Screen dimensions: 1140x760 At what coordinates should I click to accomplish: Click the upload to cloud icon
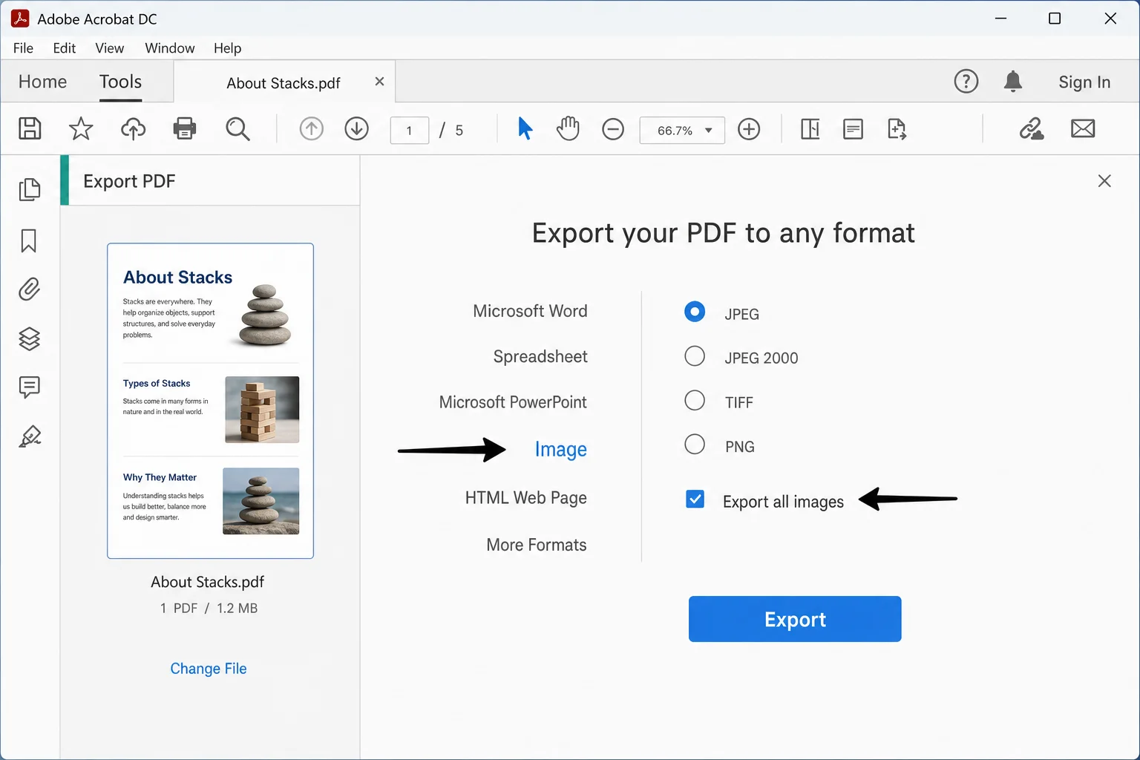(x=134, y=128)
